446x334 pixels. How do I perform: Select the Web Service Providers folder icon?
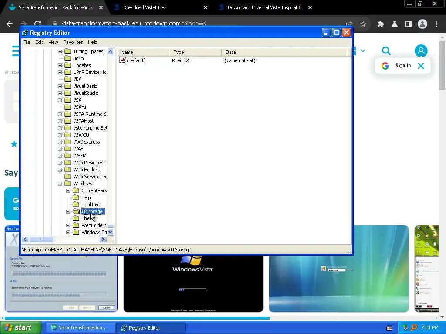pyautogui.click(x=68, y=177)
